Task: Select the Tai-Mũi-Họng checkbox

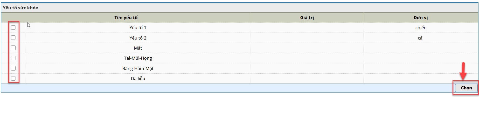Action: tap(13, 58)
